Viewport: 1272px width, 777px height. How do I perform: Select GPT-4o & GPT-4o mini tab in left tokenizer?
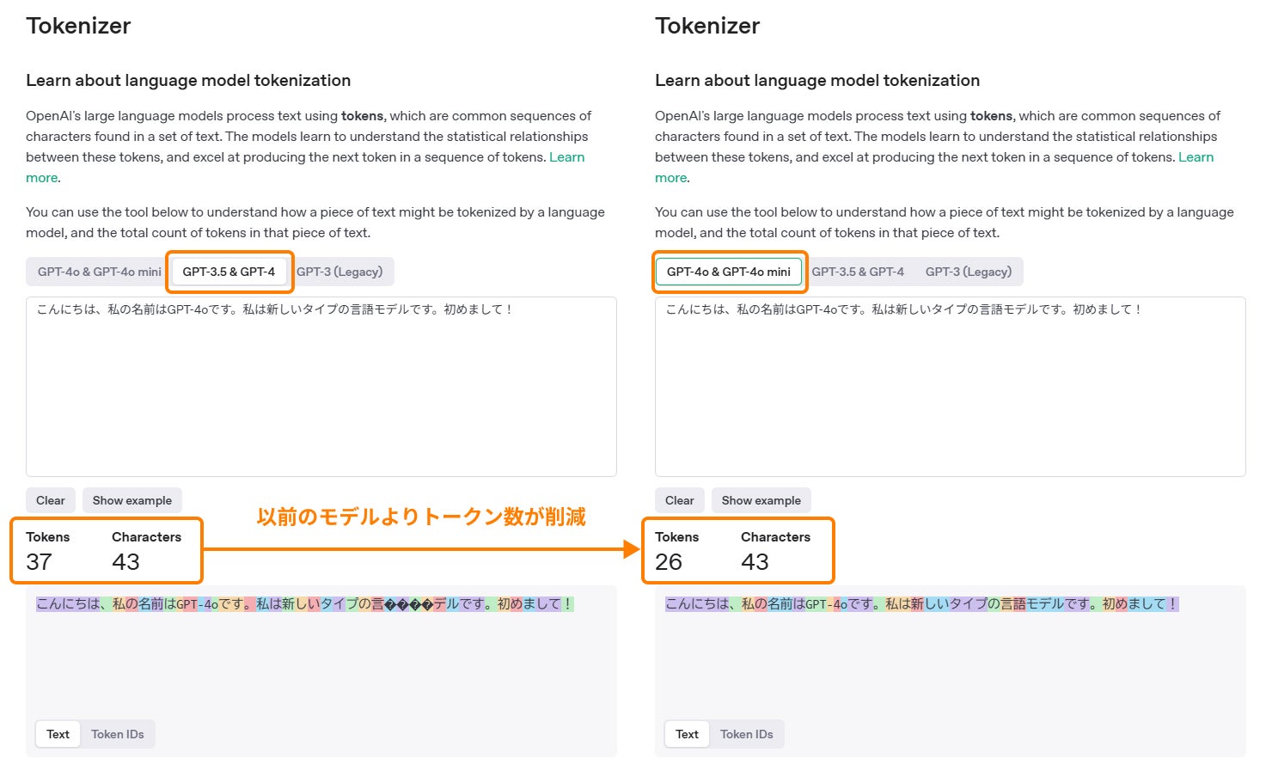100,272
